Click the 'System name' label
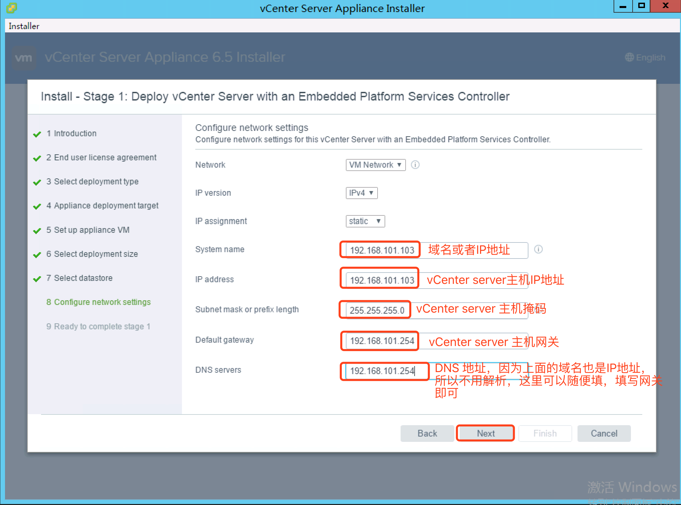681x505 pixels. click(220, 249)
